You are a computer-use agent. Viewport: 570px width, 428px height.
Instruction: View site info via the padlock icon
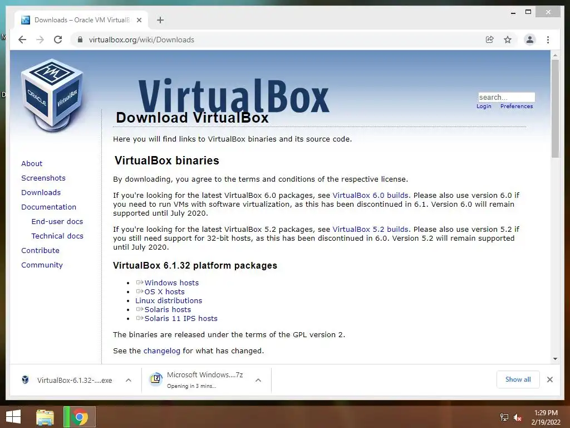80,40
